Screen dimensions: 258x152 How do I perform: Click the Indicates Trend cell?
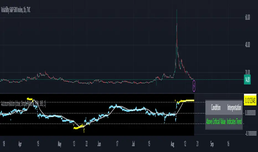pos(234,122)
